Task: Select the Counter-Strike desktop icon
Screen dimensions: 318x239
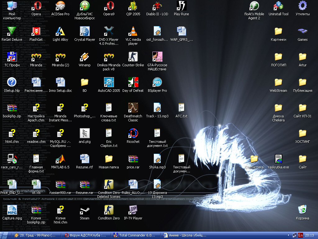Action: 133,57
